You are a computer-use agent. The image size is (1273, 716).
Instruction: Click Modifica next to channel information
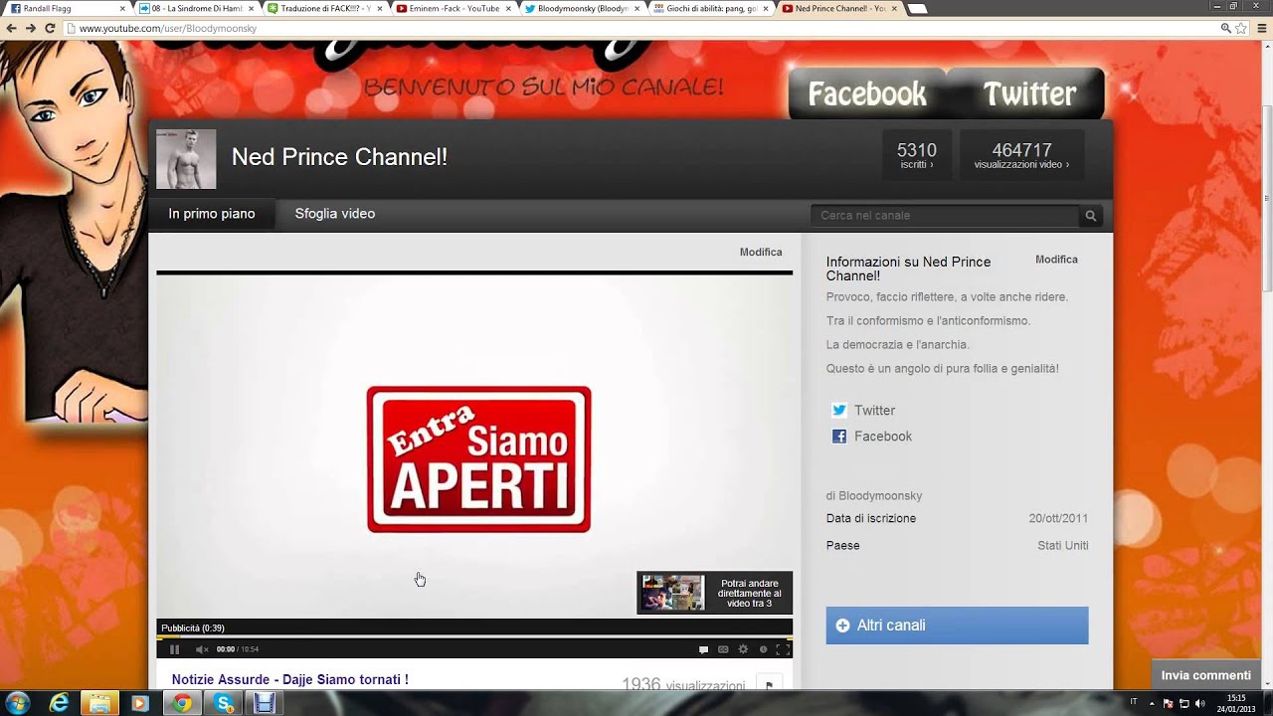[x=1056, y=260]
